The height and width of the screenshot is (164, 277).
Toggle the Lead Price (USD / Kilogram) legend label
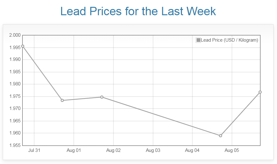(229, 40)
